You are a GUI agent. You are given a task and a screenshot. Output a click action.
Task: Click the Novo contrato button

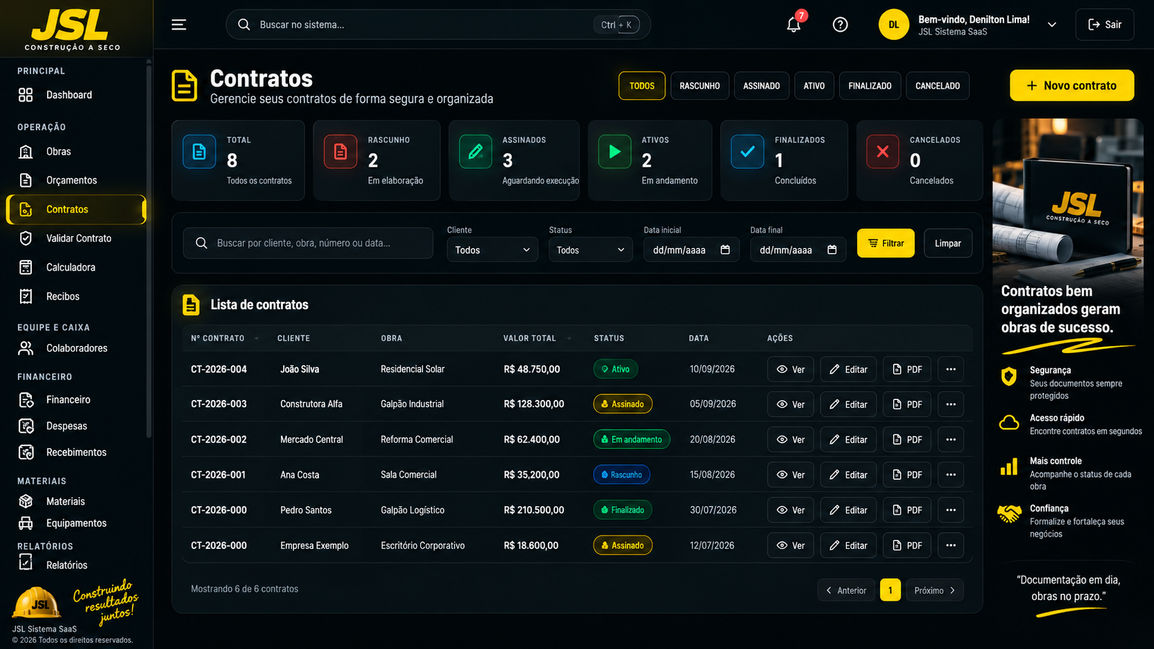(1071, 86)
